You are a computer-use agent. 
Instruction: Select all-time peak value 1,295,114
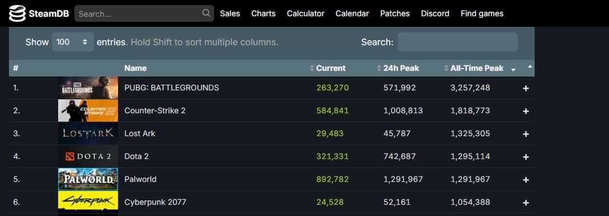coord(470,156)
